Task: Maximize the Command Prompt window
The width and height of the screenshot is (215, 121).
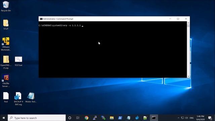Action: tap(178, 19)
